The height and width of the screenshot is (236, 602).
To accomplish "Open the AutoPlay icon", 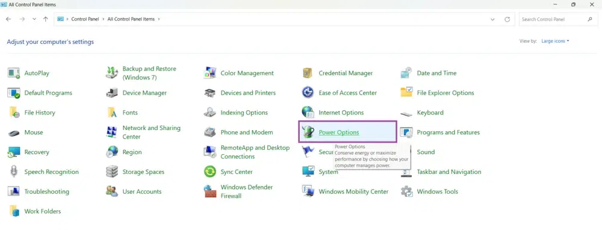I will [14, 73].
